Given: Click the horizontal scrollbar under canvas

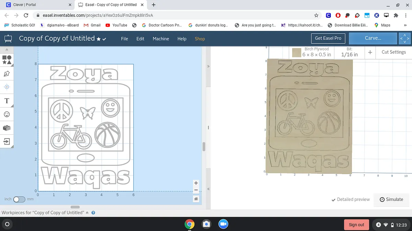Looking at the screenshot, I should (x=75, y=207).
